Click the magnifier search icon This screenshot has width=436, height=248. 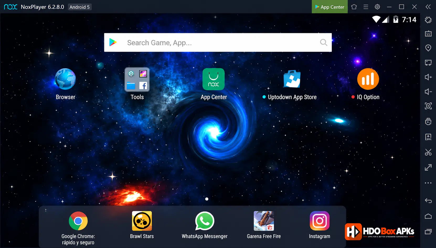pyautogui.click(x=324, y=42)
